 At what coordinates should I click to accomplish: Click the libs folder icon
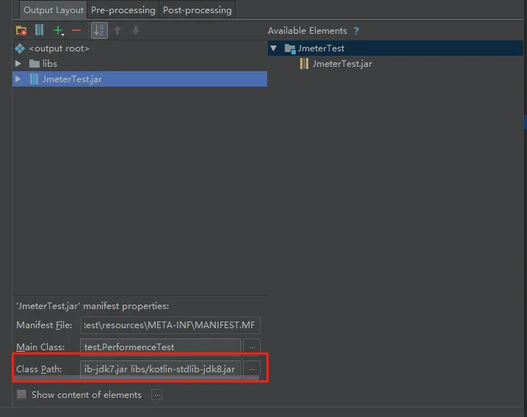coord(34,64)
